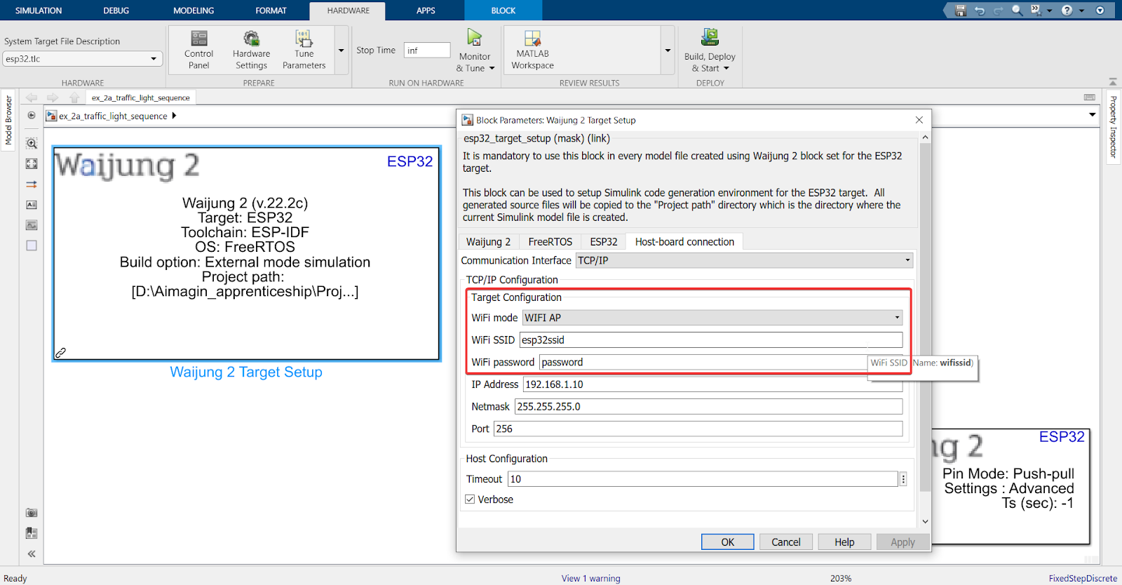Viewport: 1122px width, 585px height.
Task: Open the quick access toolbar options arrow
Action: click(1100, 11)
